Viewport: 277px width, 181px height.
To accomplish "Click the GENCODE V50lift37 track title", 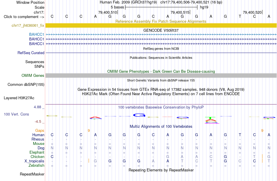I will [x=161, y=30].
